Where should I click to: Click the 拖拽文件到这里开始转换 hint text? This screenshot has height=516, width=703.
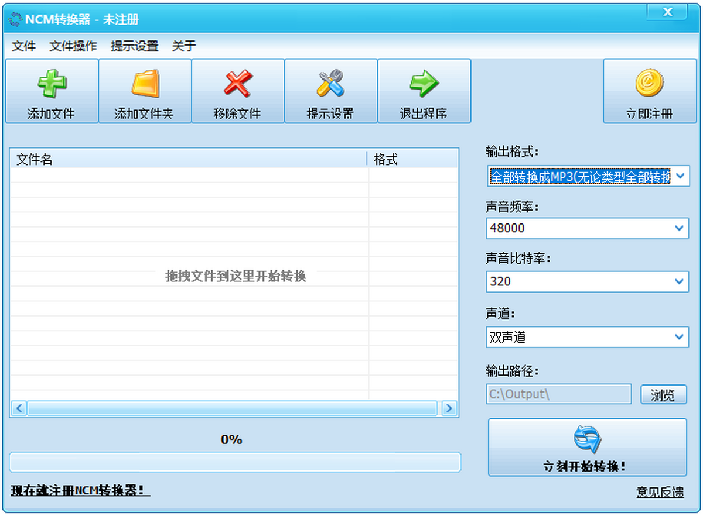pyautogui.click(x=236, y=276)
